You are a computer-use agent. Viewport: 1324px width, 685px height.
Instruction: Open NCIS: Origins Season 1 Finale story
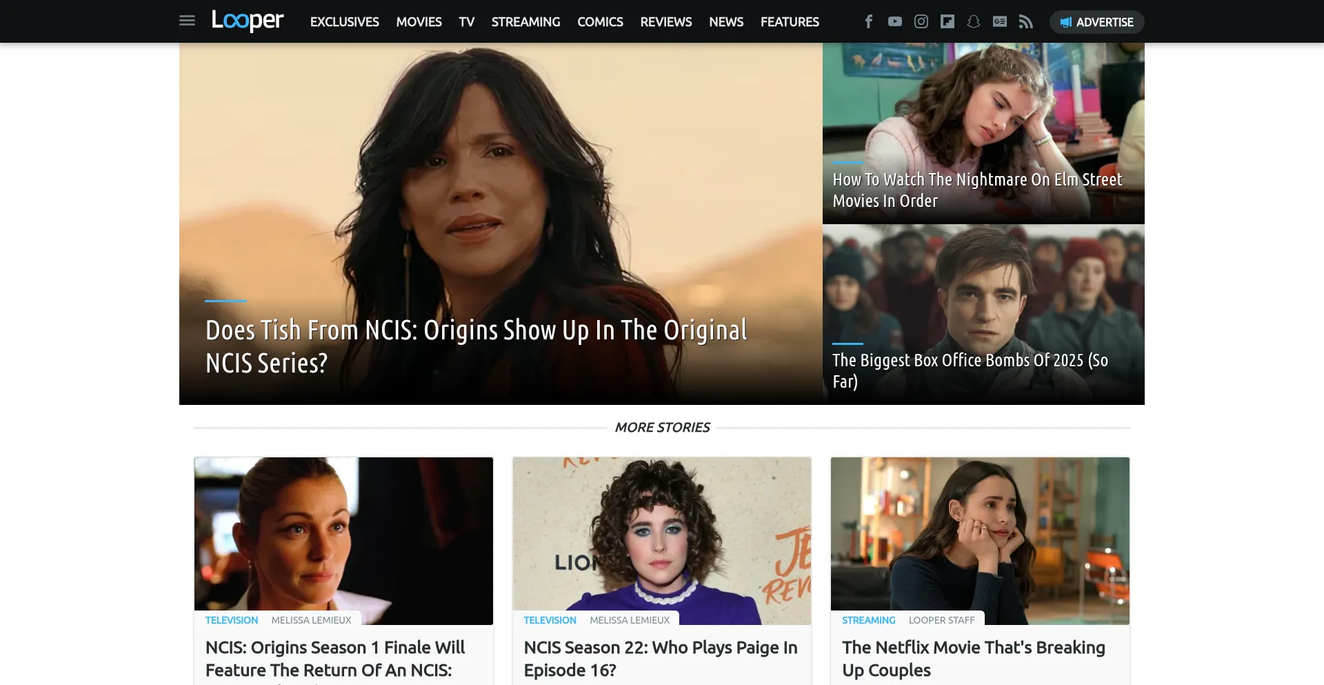335,659
